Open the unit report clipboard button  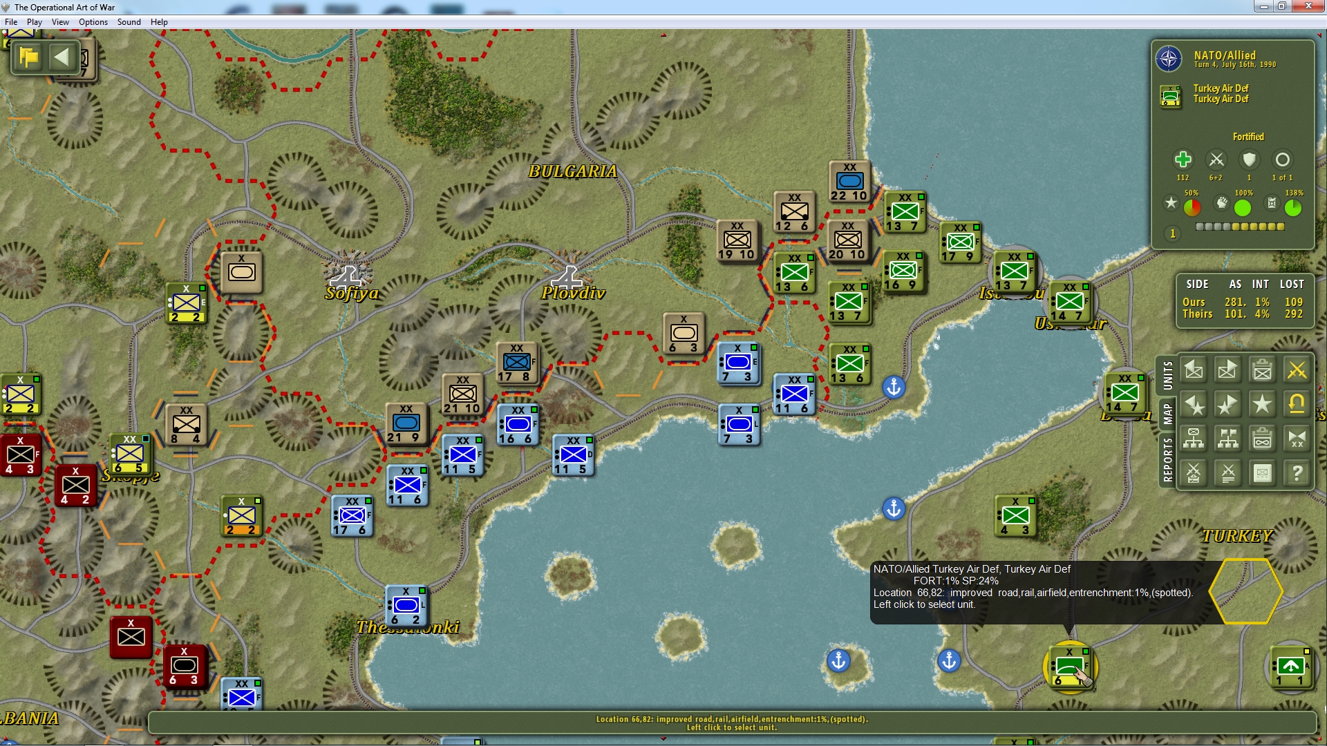click(x=1262, y=370)
